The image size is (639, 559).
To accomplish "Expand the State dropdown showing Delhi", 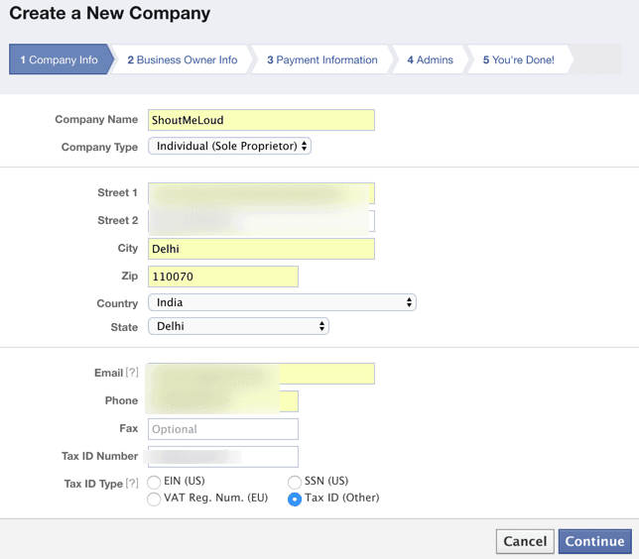I will click(x=238, y=326).
